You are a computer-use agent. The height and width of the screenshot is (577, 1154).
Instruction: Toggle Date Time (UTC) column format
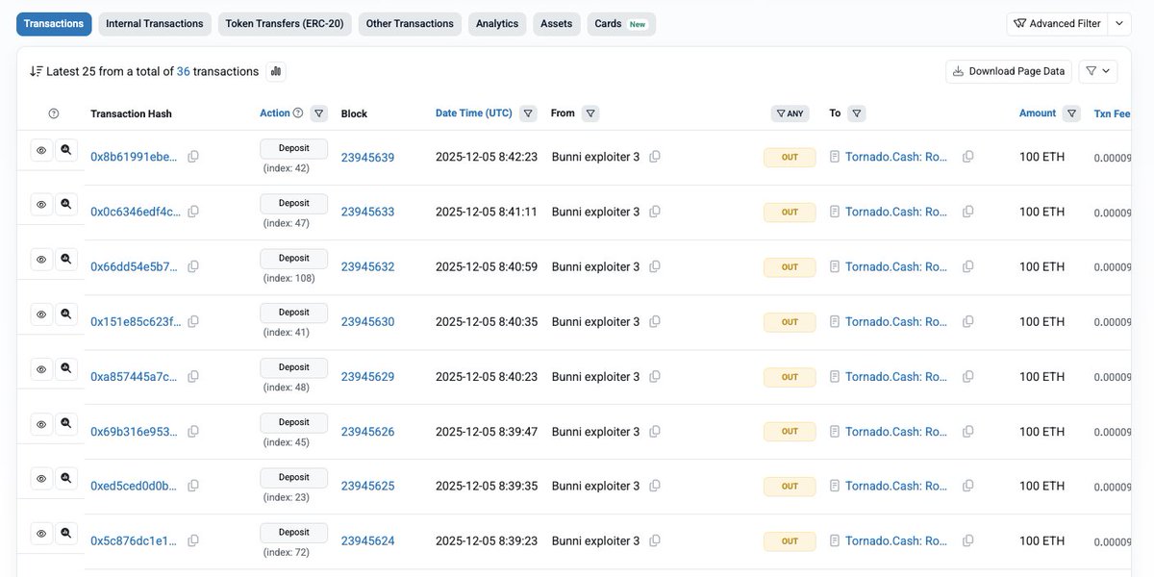[x=474, y=113]
